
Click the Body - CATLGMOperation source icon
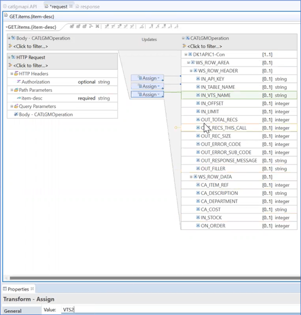point(13,38)
